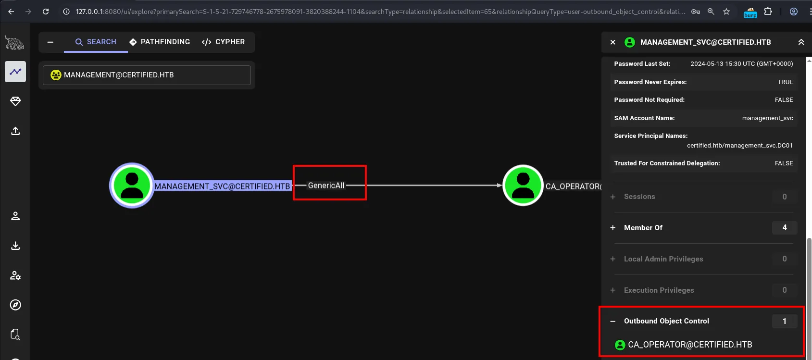Close the MANAGEMENT_SVC entity panel
The width and height of the screenshot is (812, 360).
tap(613, 42)
